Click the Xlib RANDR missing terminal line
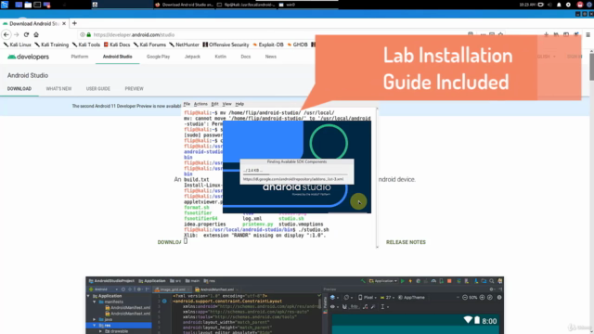The image size is (594, 334). pos(254,236)
